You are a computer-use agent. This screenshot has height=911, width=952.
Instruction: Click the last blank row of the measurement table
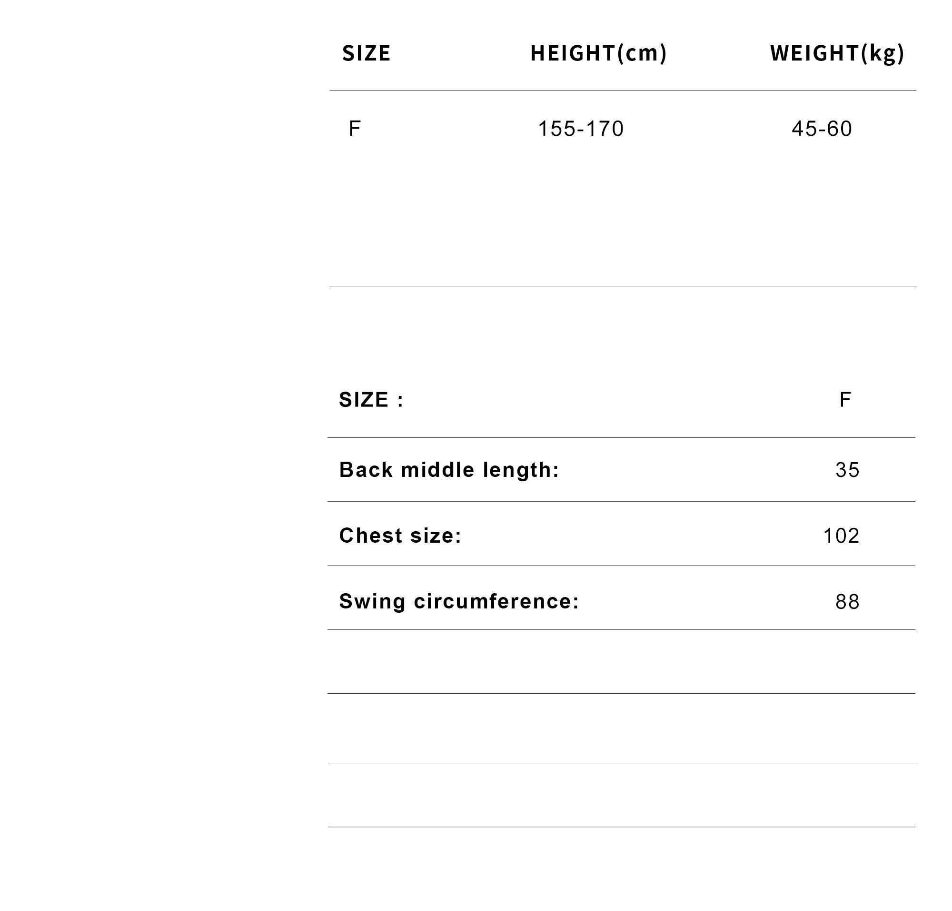click(x=621, y=795)
